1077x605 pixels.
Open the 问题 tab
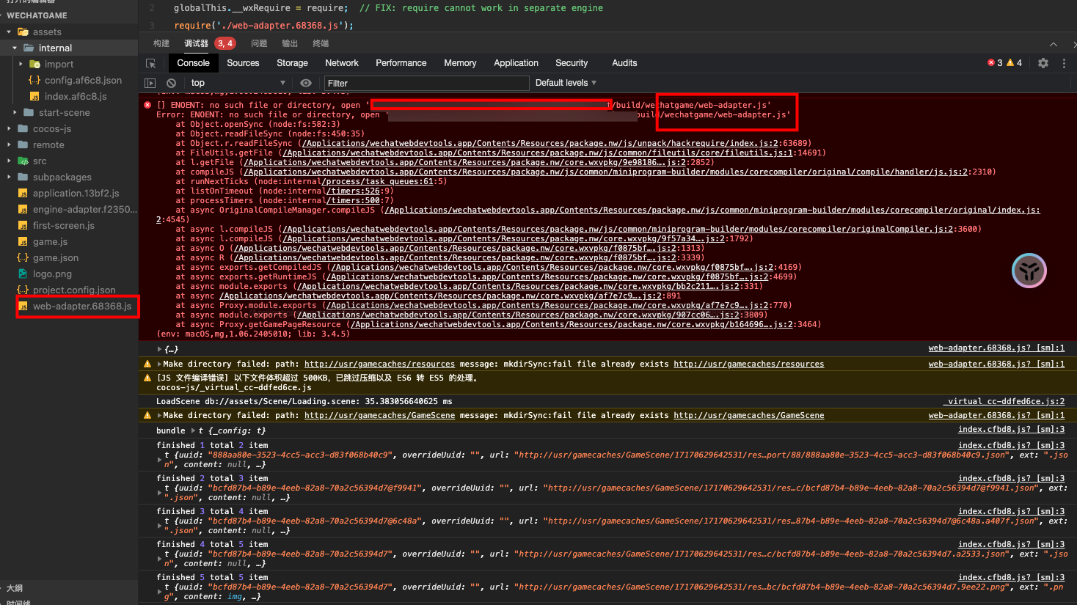point(259,44)
